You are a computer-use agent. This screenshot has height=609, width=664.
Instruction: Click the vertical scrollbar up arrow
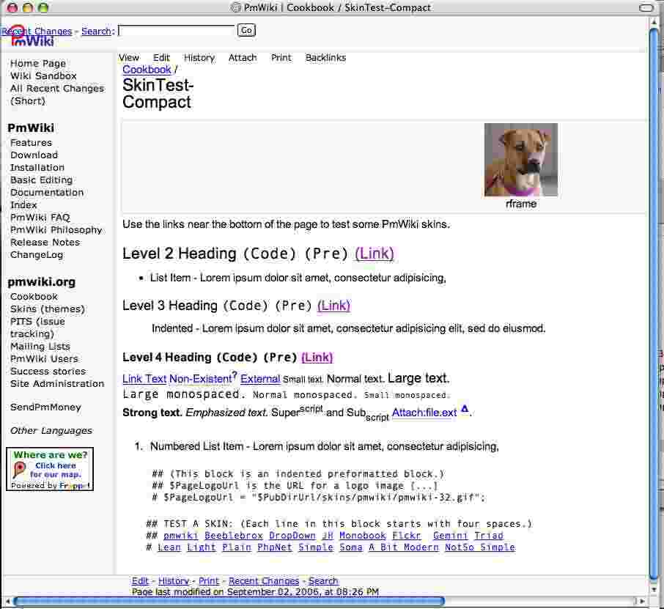[x=654, y=21]
